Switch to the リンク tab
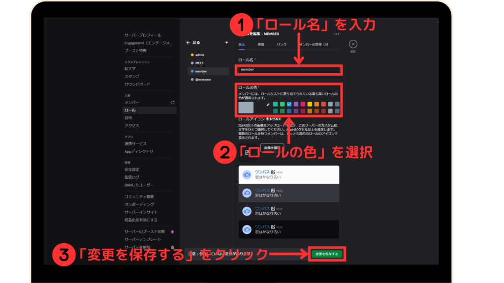This screenshot has width=504, height=283. click(x=282, y=45)
